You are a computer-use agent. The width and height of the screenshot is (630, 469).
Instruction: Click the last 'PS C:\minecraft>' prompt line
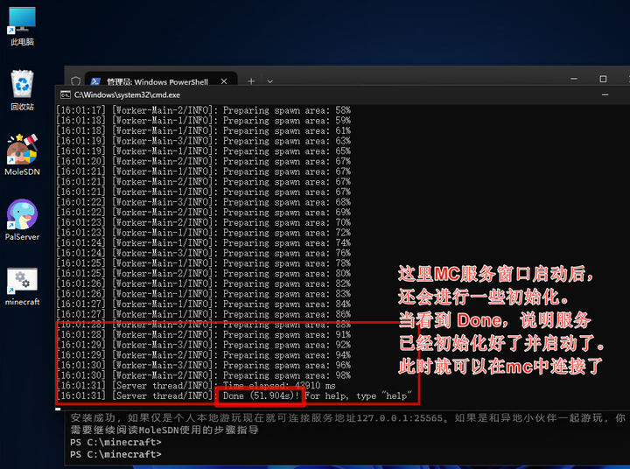point(115,454)
